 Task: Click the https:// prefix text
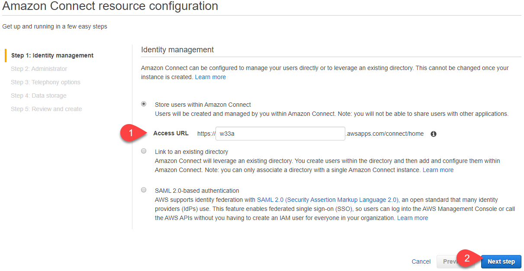pos(206,134)
